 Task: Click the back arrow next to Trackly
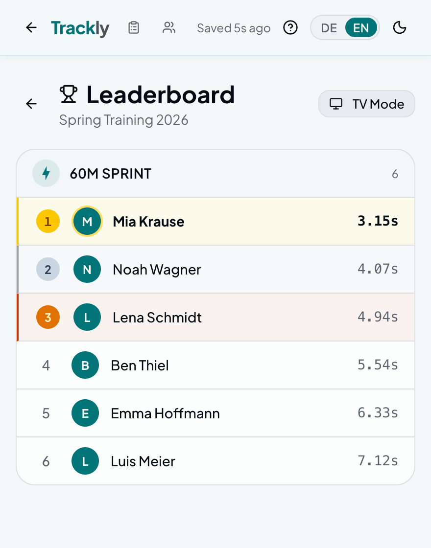point(31,28)
